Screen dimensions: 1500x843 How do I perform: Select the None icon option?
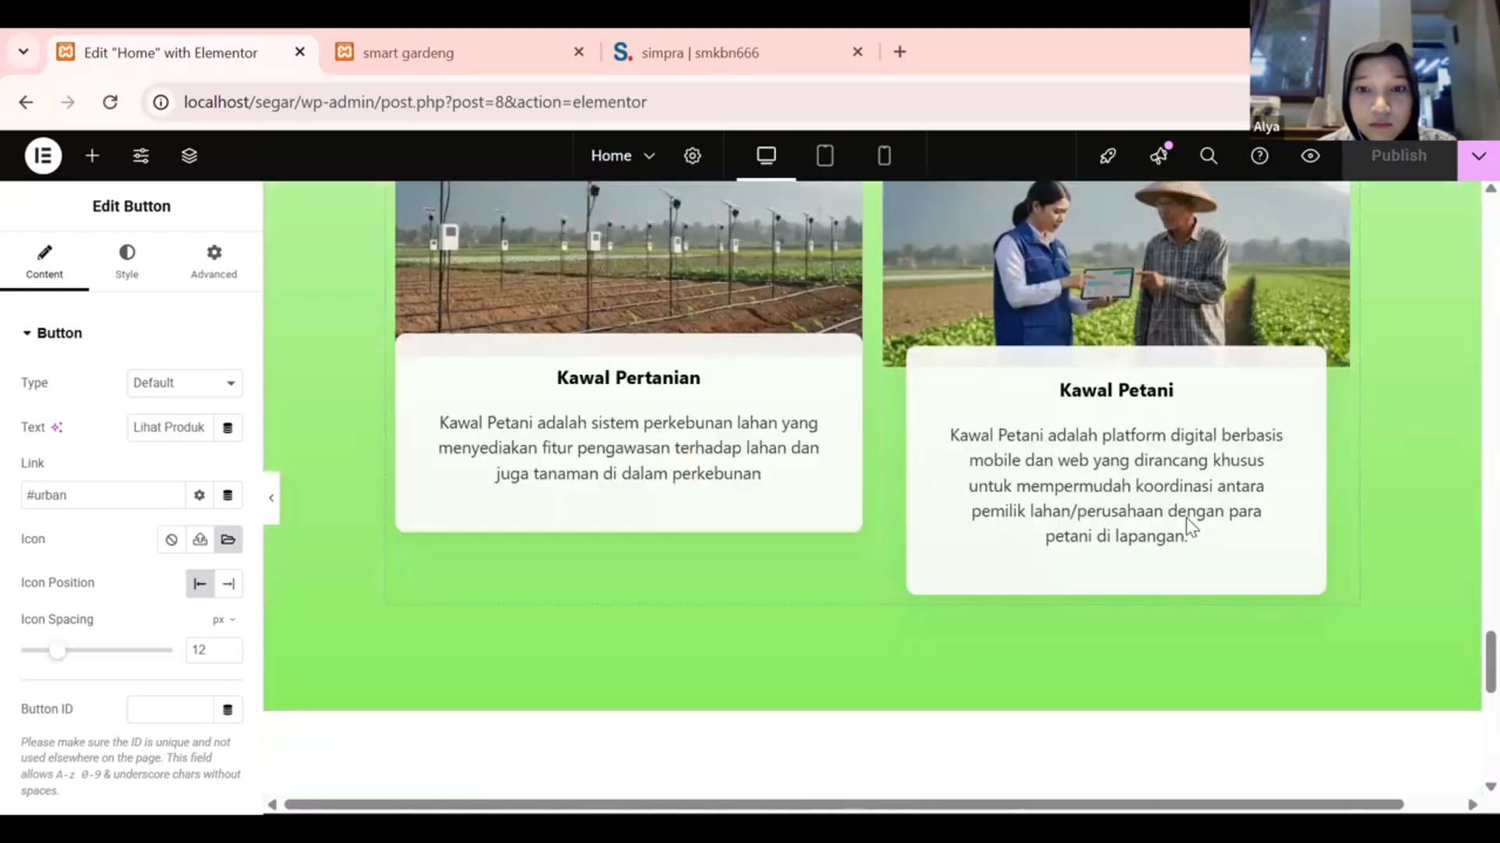[x=171, y=539]
